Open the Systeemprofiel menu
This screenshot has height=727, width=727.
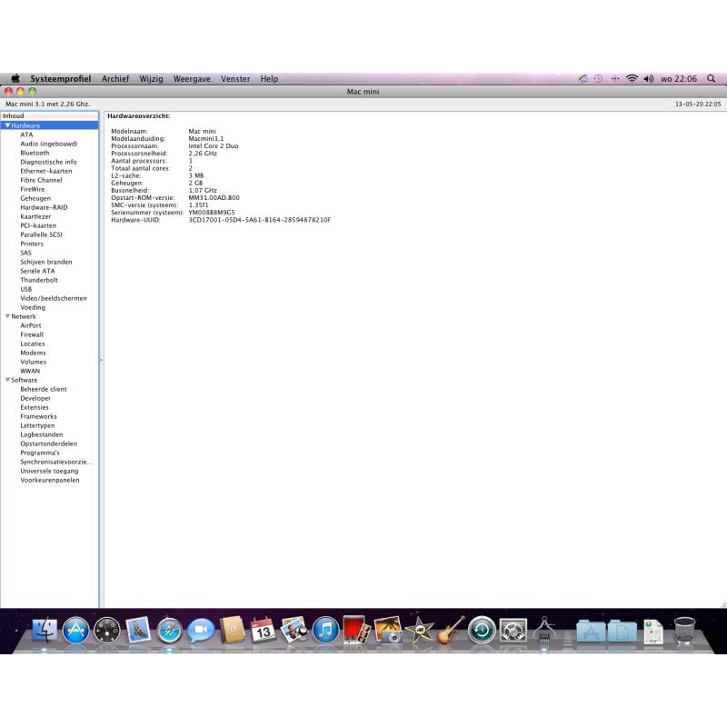(61, 79)
